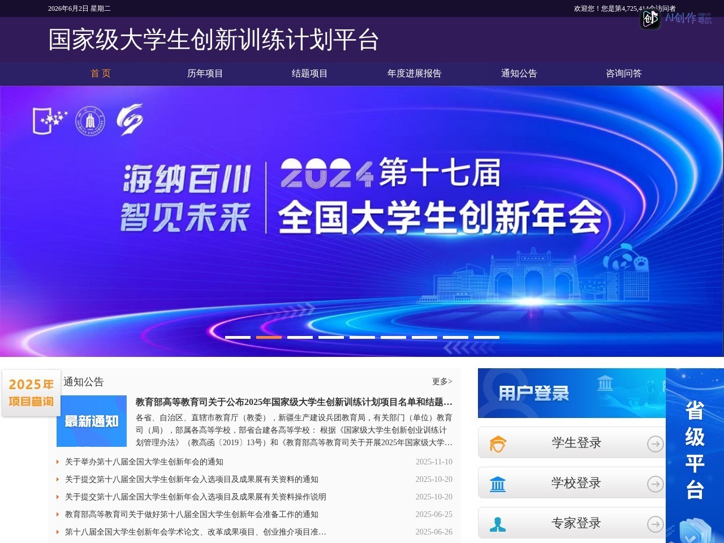
Task: Click the swirl logo in the banner
Action: tap(130, 119)
